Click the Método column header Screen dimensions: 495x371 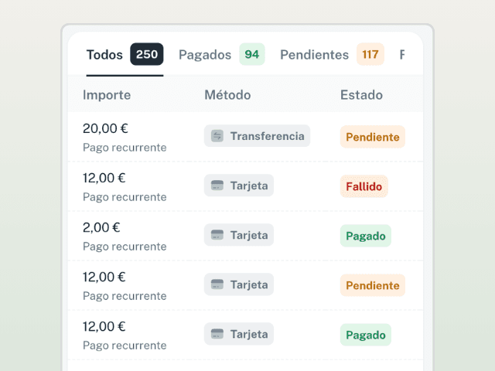click(x=227, y=95)
